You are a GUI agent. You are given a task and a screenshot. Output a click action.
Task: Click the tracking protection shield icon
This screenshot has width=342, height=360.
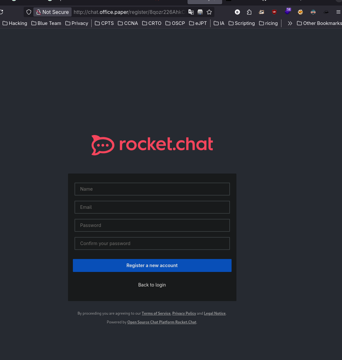[29, 12]
